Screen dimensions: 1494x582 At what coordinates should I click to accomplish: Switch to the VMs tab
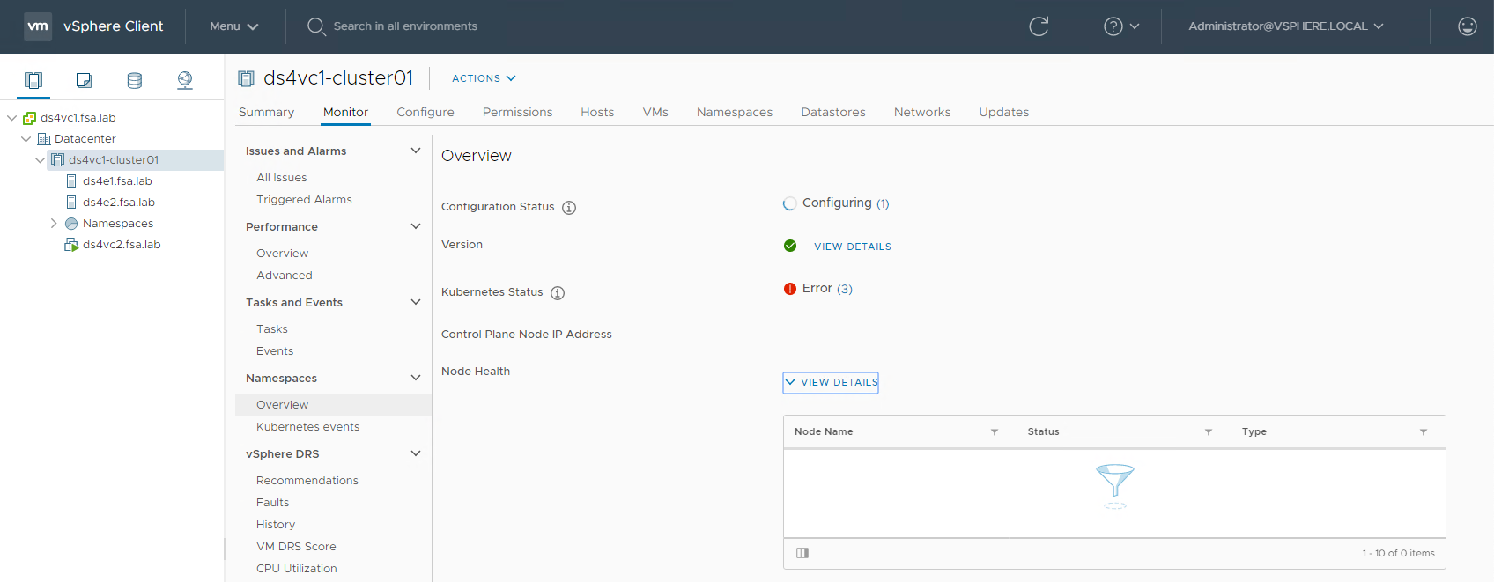[x=655, y=112]
